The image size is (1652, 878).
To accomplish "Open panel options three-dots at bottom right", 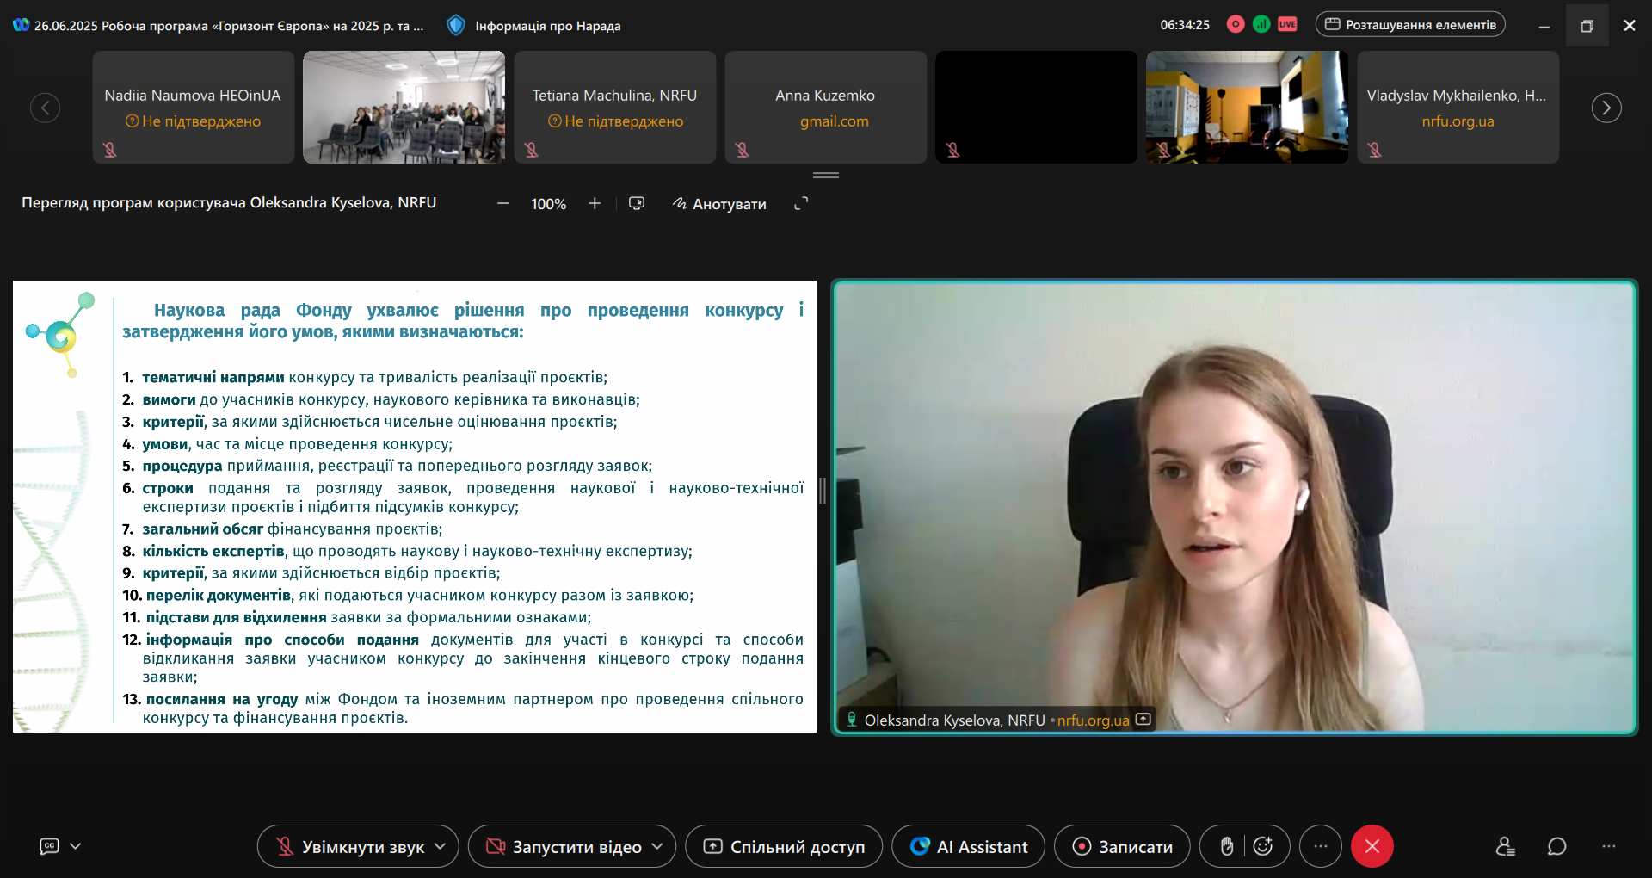I will tap(1609, 846).
